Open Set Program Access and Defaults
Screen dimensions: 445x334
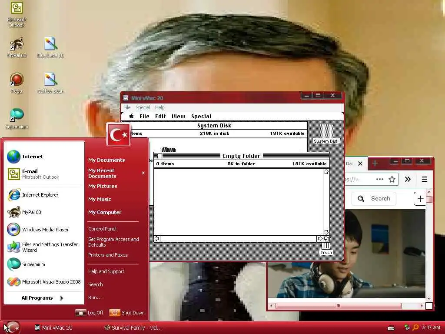(x=113, y=242)
